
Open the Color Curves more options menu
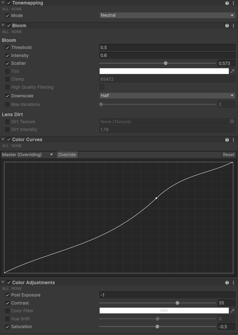click(233, 140)
